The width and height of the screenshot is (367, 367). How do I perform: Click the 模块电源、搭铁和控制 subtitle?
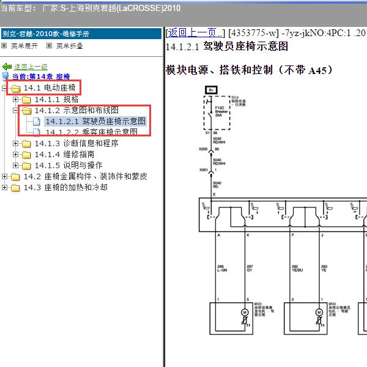(249, 70)
